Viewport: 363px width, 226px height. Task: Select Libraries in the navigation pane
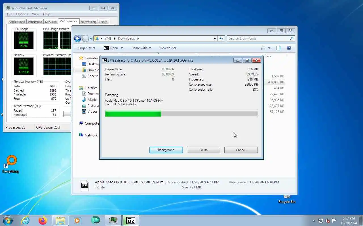click(x=88, y=88)
